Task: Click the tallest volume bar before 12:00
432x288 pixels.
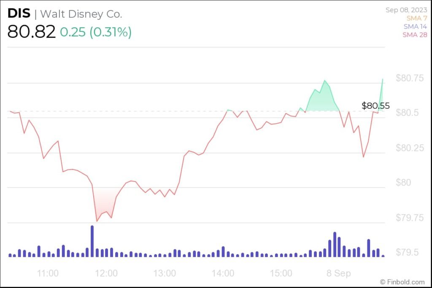Action: pyautogui.click(x=92, y=241)
